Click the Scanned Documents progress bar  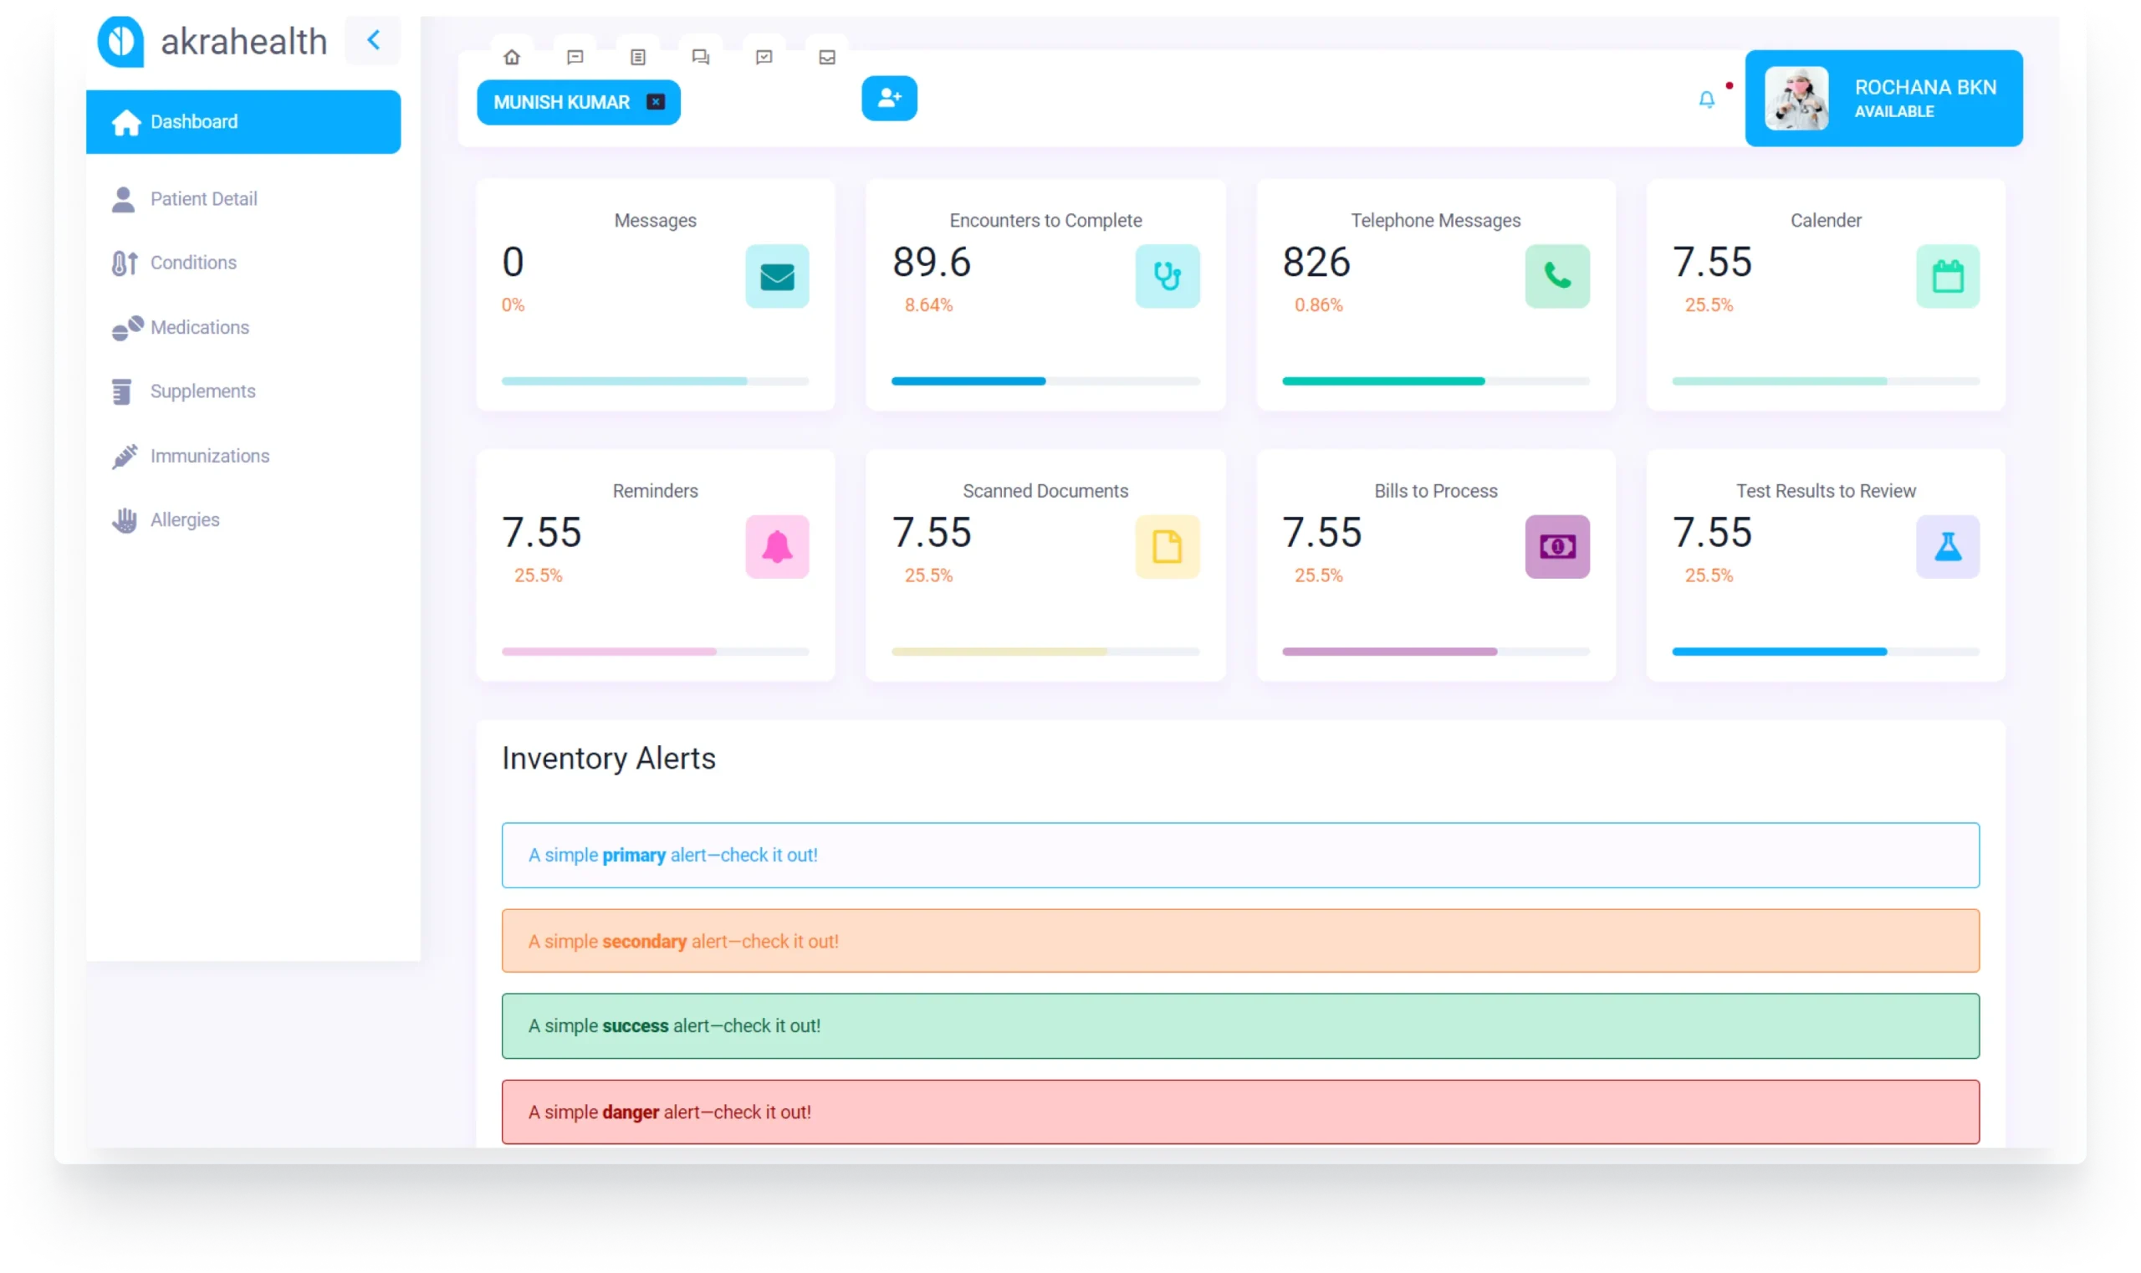pos(1045,652)
